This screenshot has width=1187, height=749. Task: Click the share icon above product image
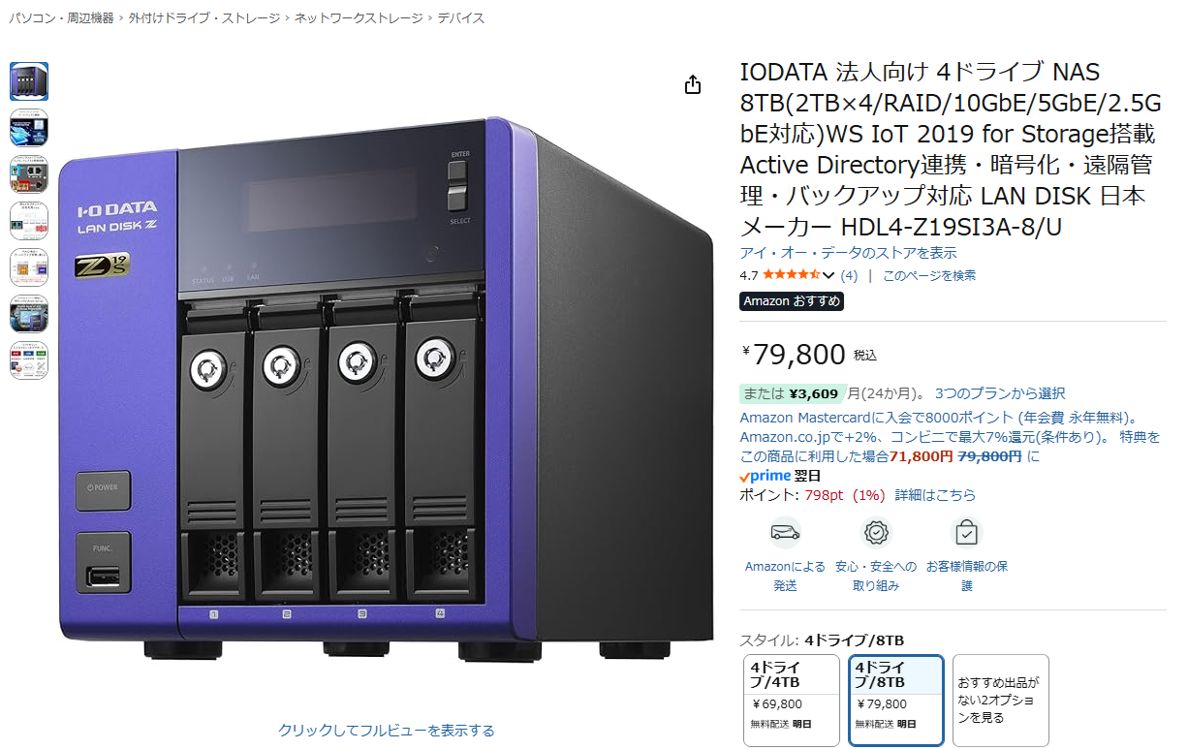click(x=693, y=85)
